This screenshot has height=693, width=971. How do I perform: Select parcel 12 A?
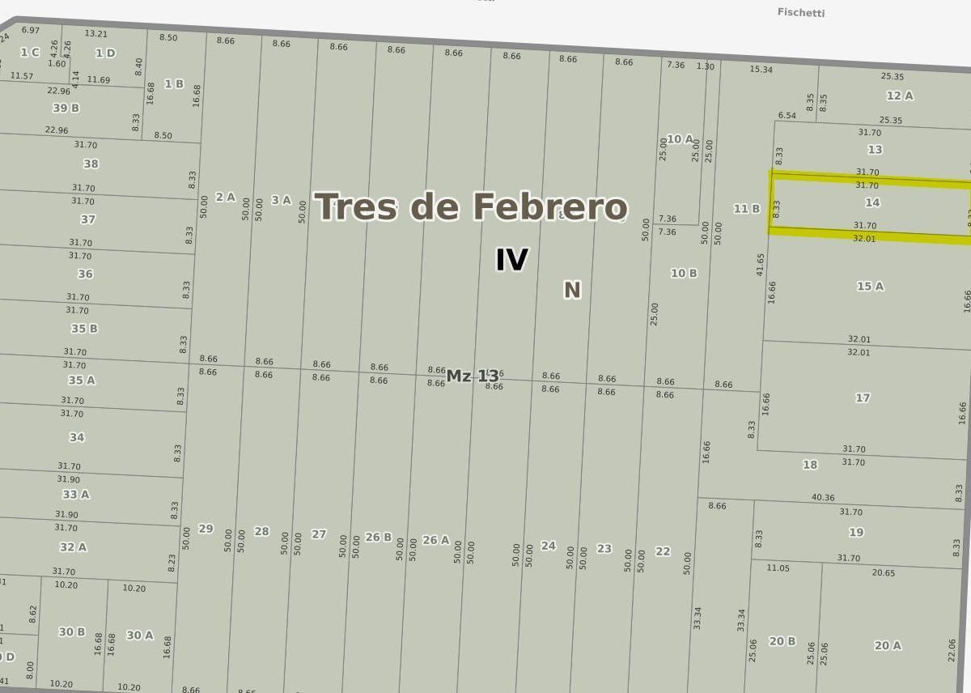coord(899,96)
